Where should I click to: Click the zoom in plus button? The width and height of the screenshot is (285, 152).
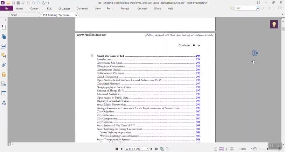[279, 149]
